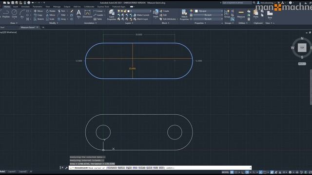Open the Manage ribbon tab
Screen dimensions: 312x175
[57, 7]
